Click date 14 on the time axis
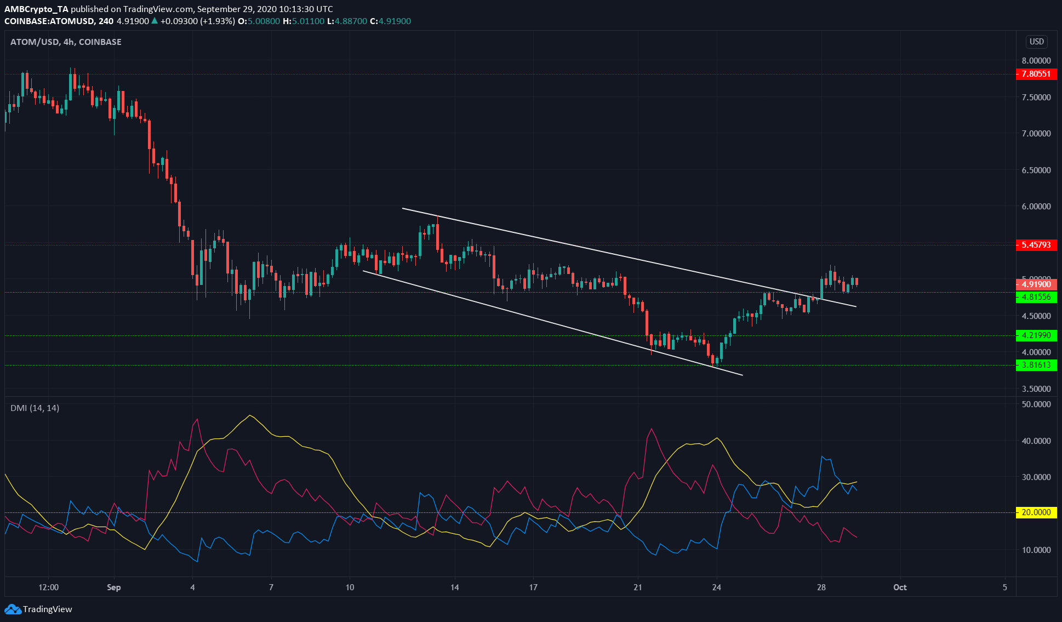 pyautogui.click(x=455, y=587)
